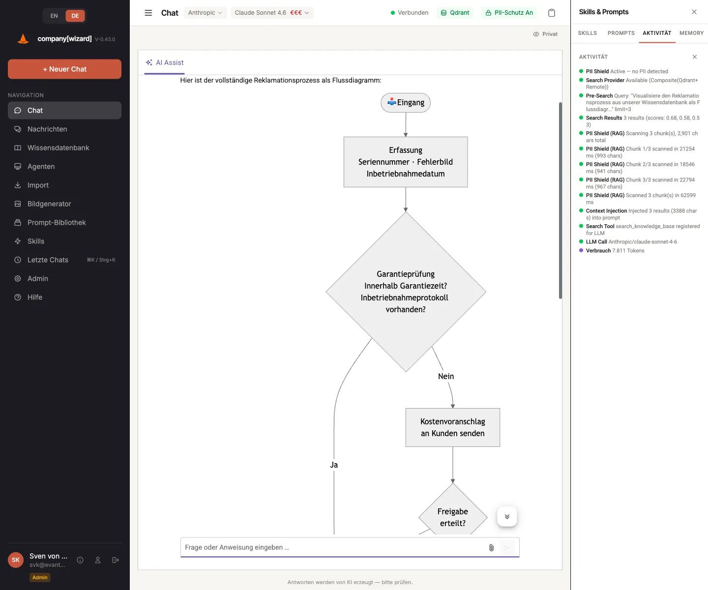Switch to the SKILLS tab

(588, 33)
